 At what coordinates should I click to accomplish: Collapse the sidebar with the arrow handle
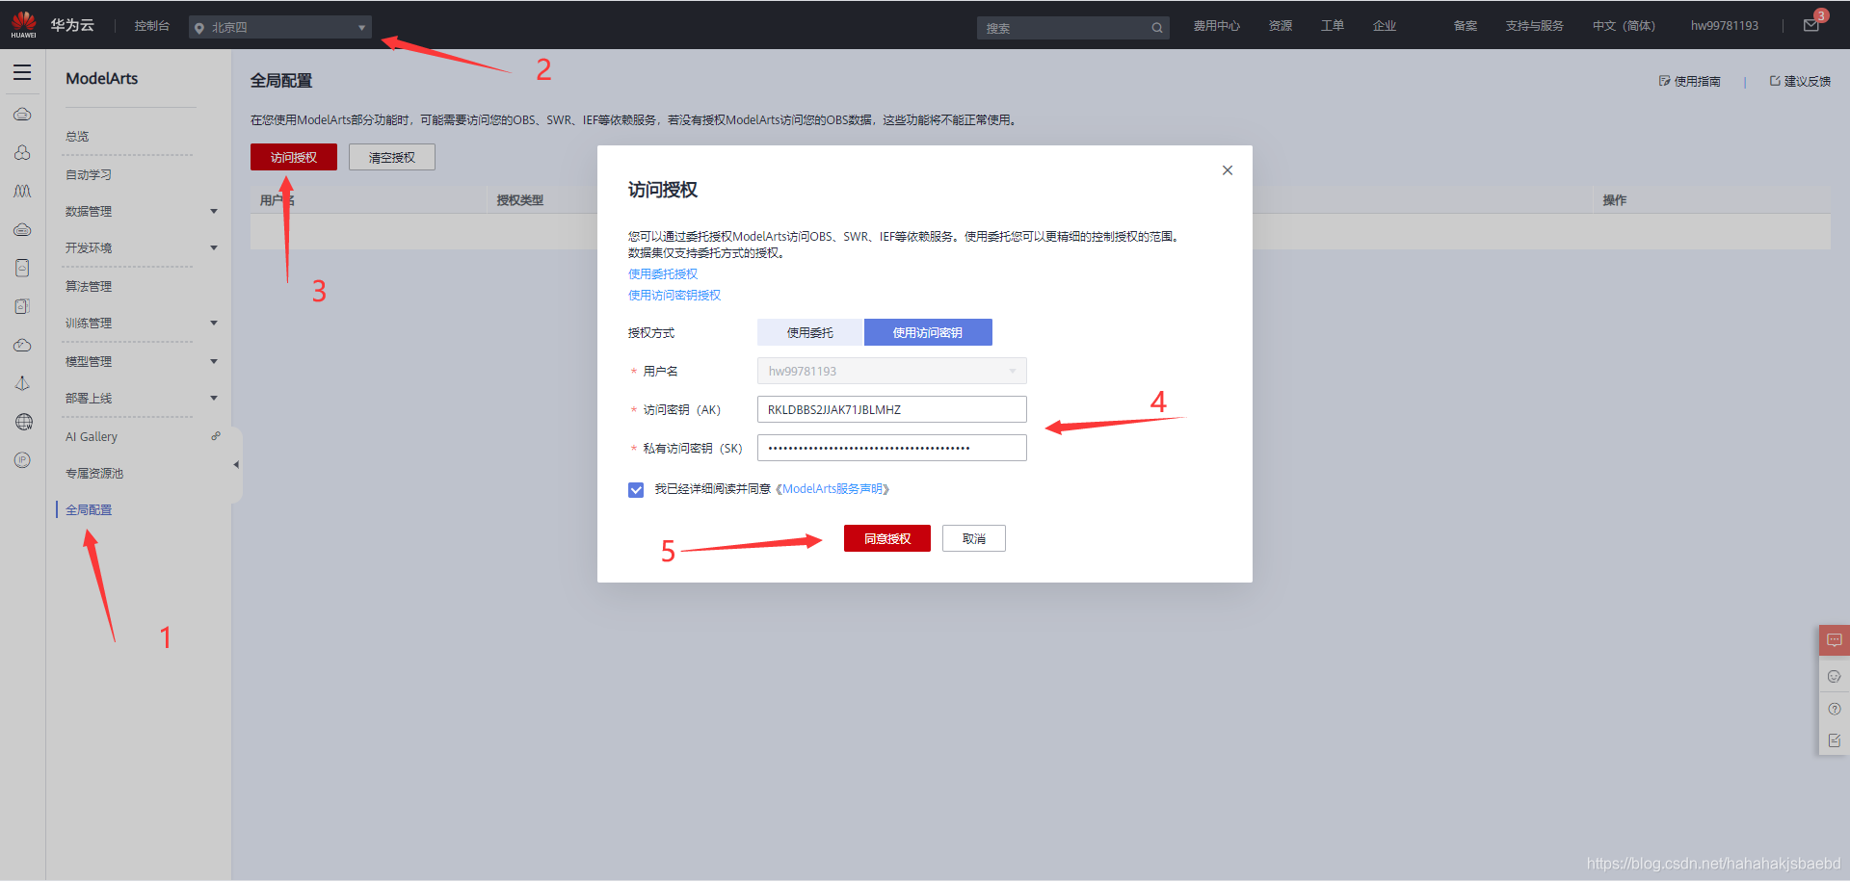point(236,465)
